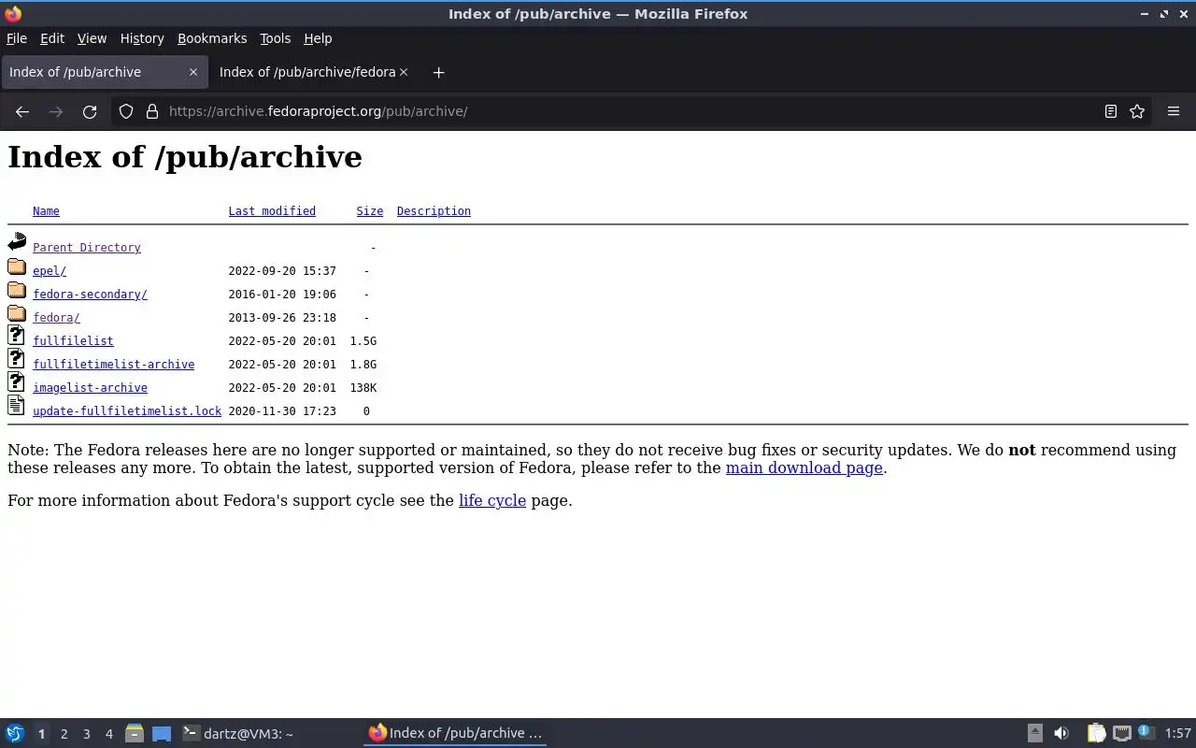Open the History menu
The width and height of the screenshot is (1196, 748).
(x=142, y=38)
